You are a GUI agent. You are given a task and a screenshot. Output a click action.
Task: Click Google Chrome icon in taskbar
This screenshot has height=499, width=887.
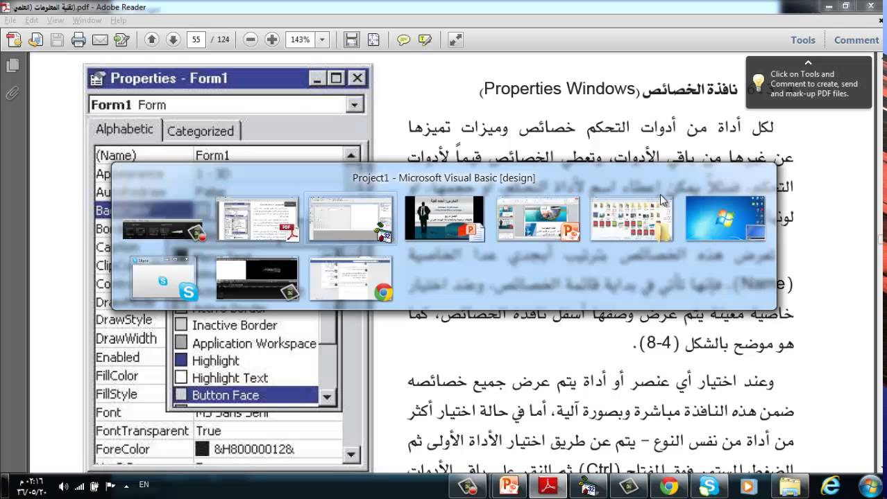pyautogui.click(x=669, y=486)
